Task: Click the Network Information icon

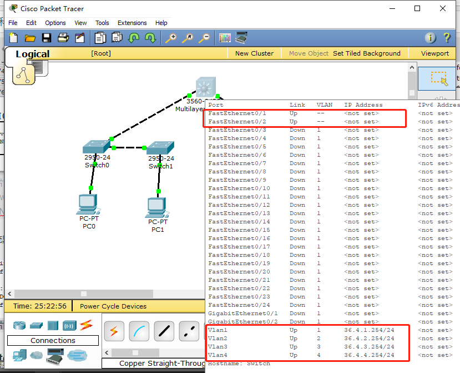Action: 431,38
